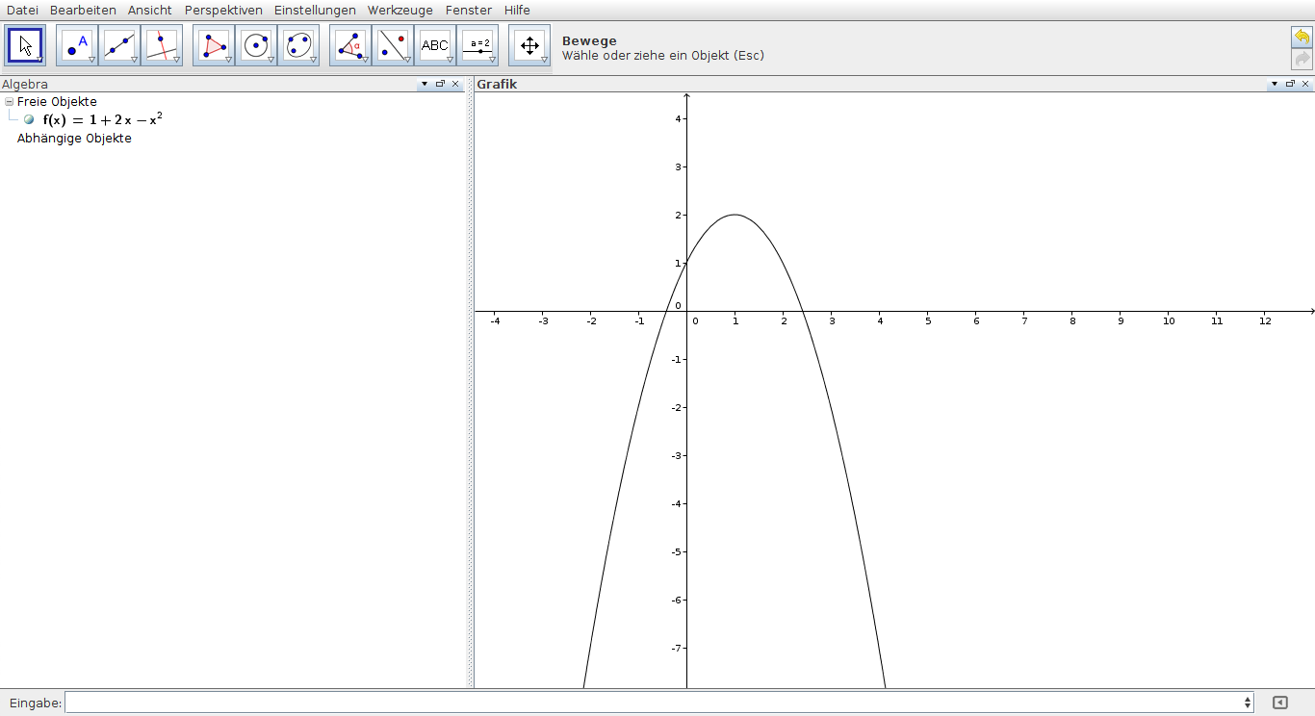Viewport: 1315px width, 716px height.
Task: Open the Werkzeuge menu
Action: click(400, 10)
